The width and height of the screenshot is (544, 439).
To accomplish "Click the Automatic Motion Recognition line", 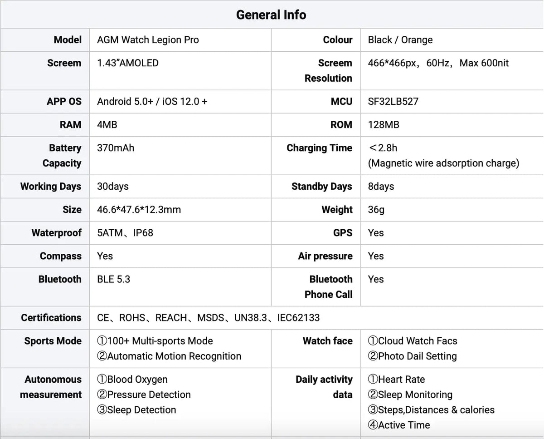I will click(169, 356).
